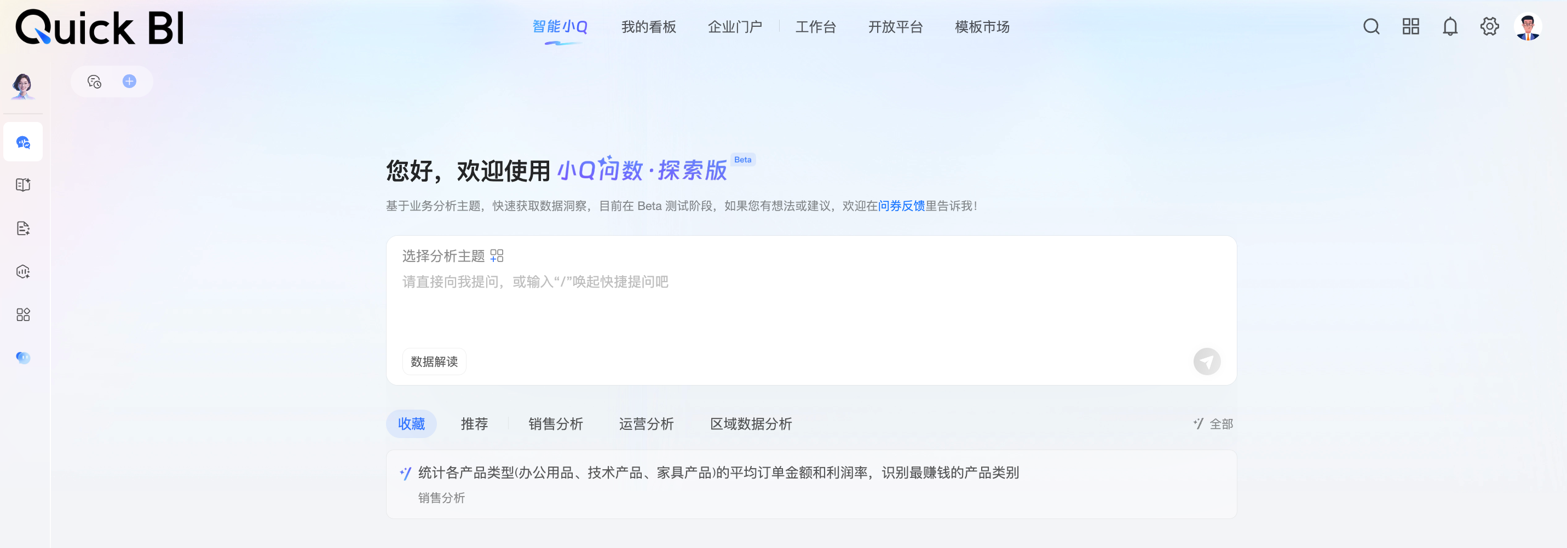This screenshot has height=548, width=1567.
Task: Open 开放平台 in the top navigation
Action: pos(895,27)
